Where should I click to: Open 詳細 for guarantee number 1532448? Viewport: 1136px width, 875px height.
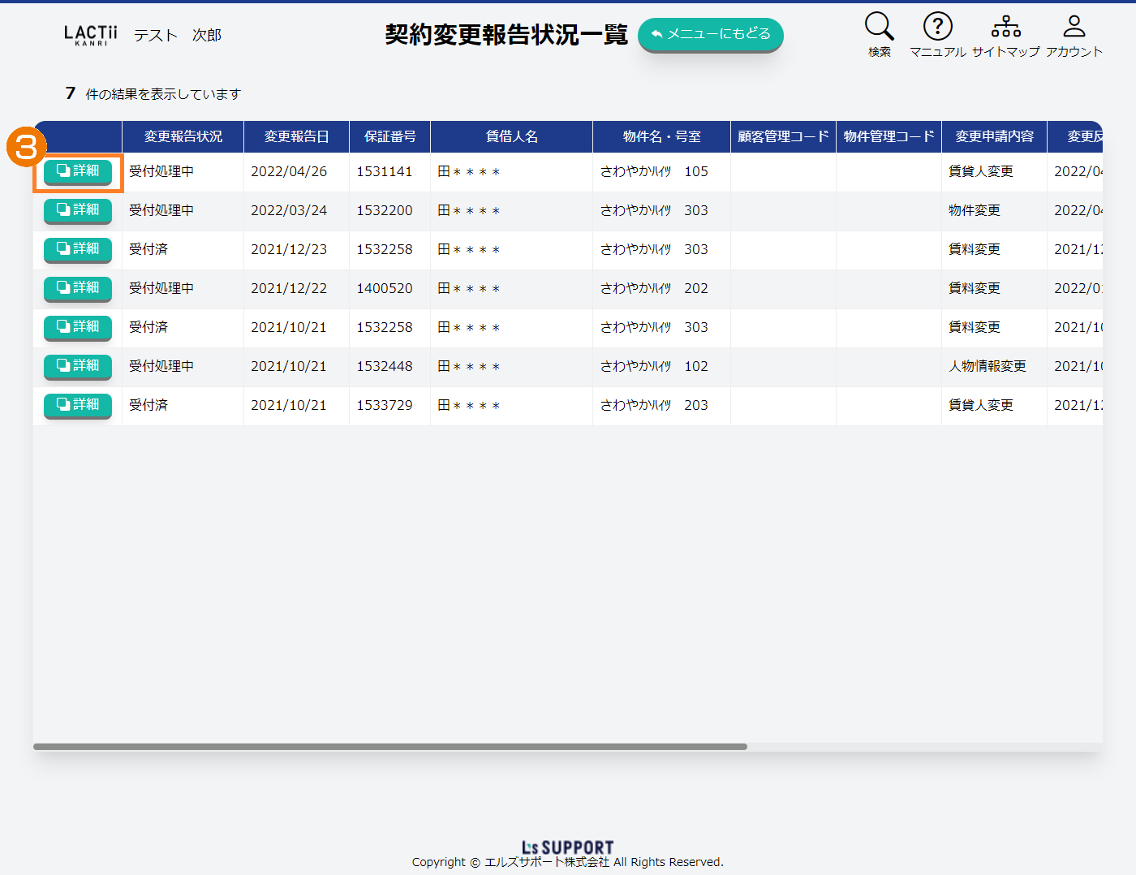coord(78,366)
